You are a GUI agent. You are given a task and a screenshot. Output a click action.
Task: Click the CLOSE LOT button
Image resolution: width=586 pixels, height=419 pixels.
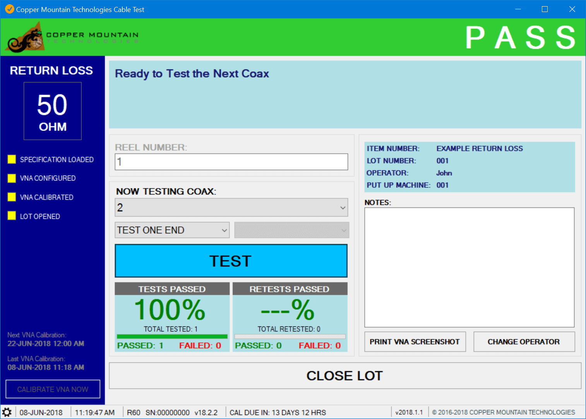click(x=345, y=376)
